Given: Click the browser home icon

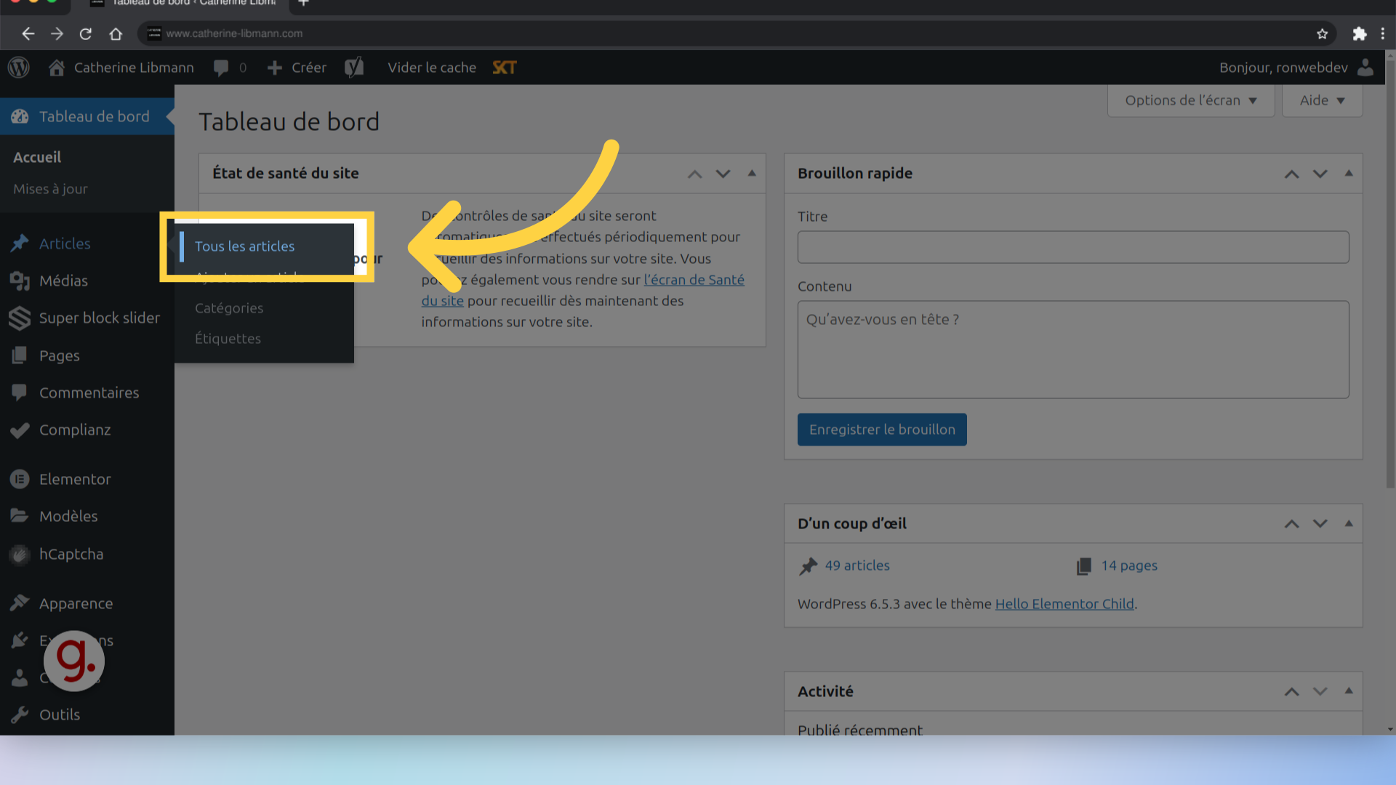Looking at the screenshot, I should click(x=116, y=33).
